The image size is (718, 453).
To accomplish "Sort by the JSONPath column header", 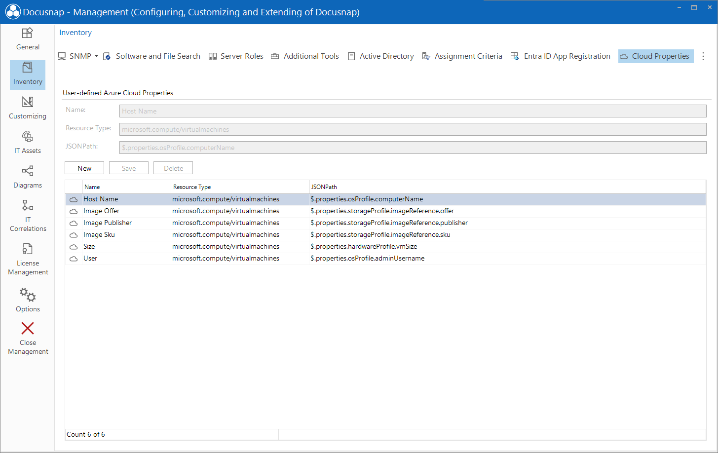I will coord(507,187).
